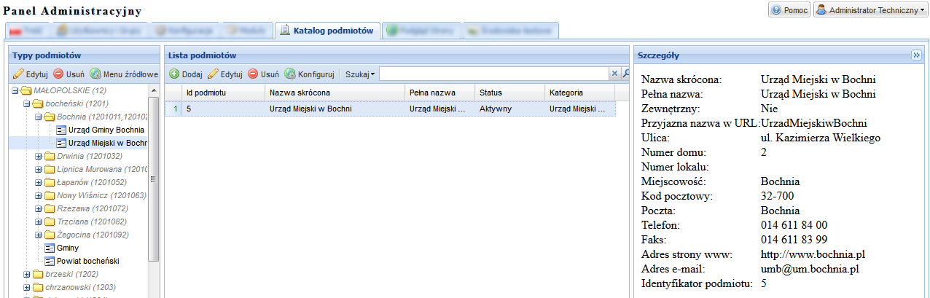Click the ul. Kazimierza Wielkiego street value
This screenshot has height=298, width=930.
point(821,138)
